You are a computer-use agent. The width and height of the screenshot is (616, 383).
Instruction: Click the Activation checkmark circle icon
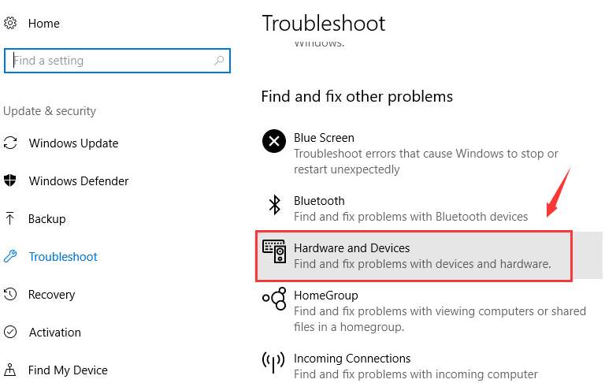pyautogui.click(x=10, y=332)
